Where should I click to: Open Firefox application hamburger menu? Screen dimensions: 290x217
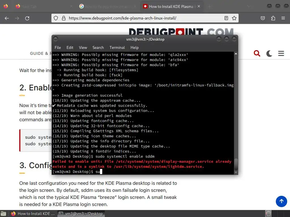point(283,18)
